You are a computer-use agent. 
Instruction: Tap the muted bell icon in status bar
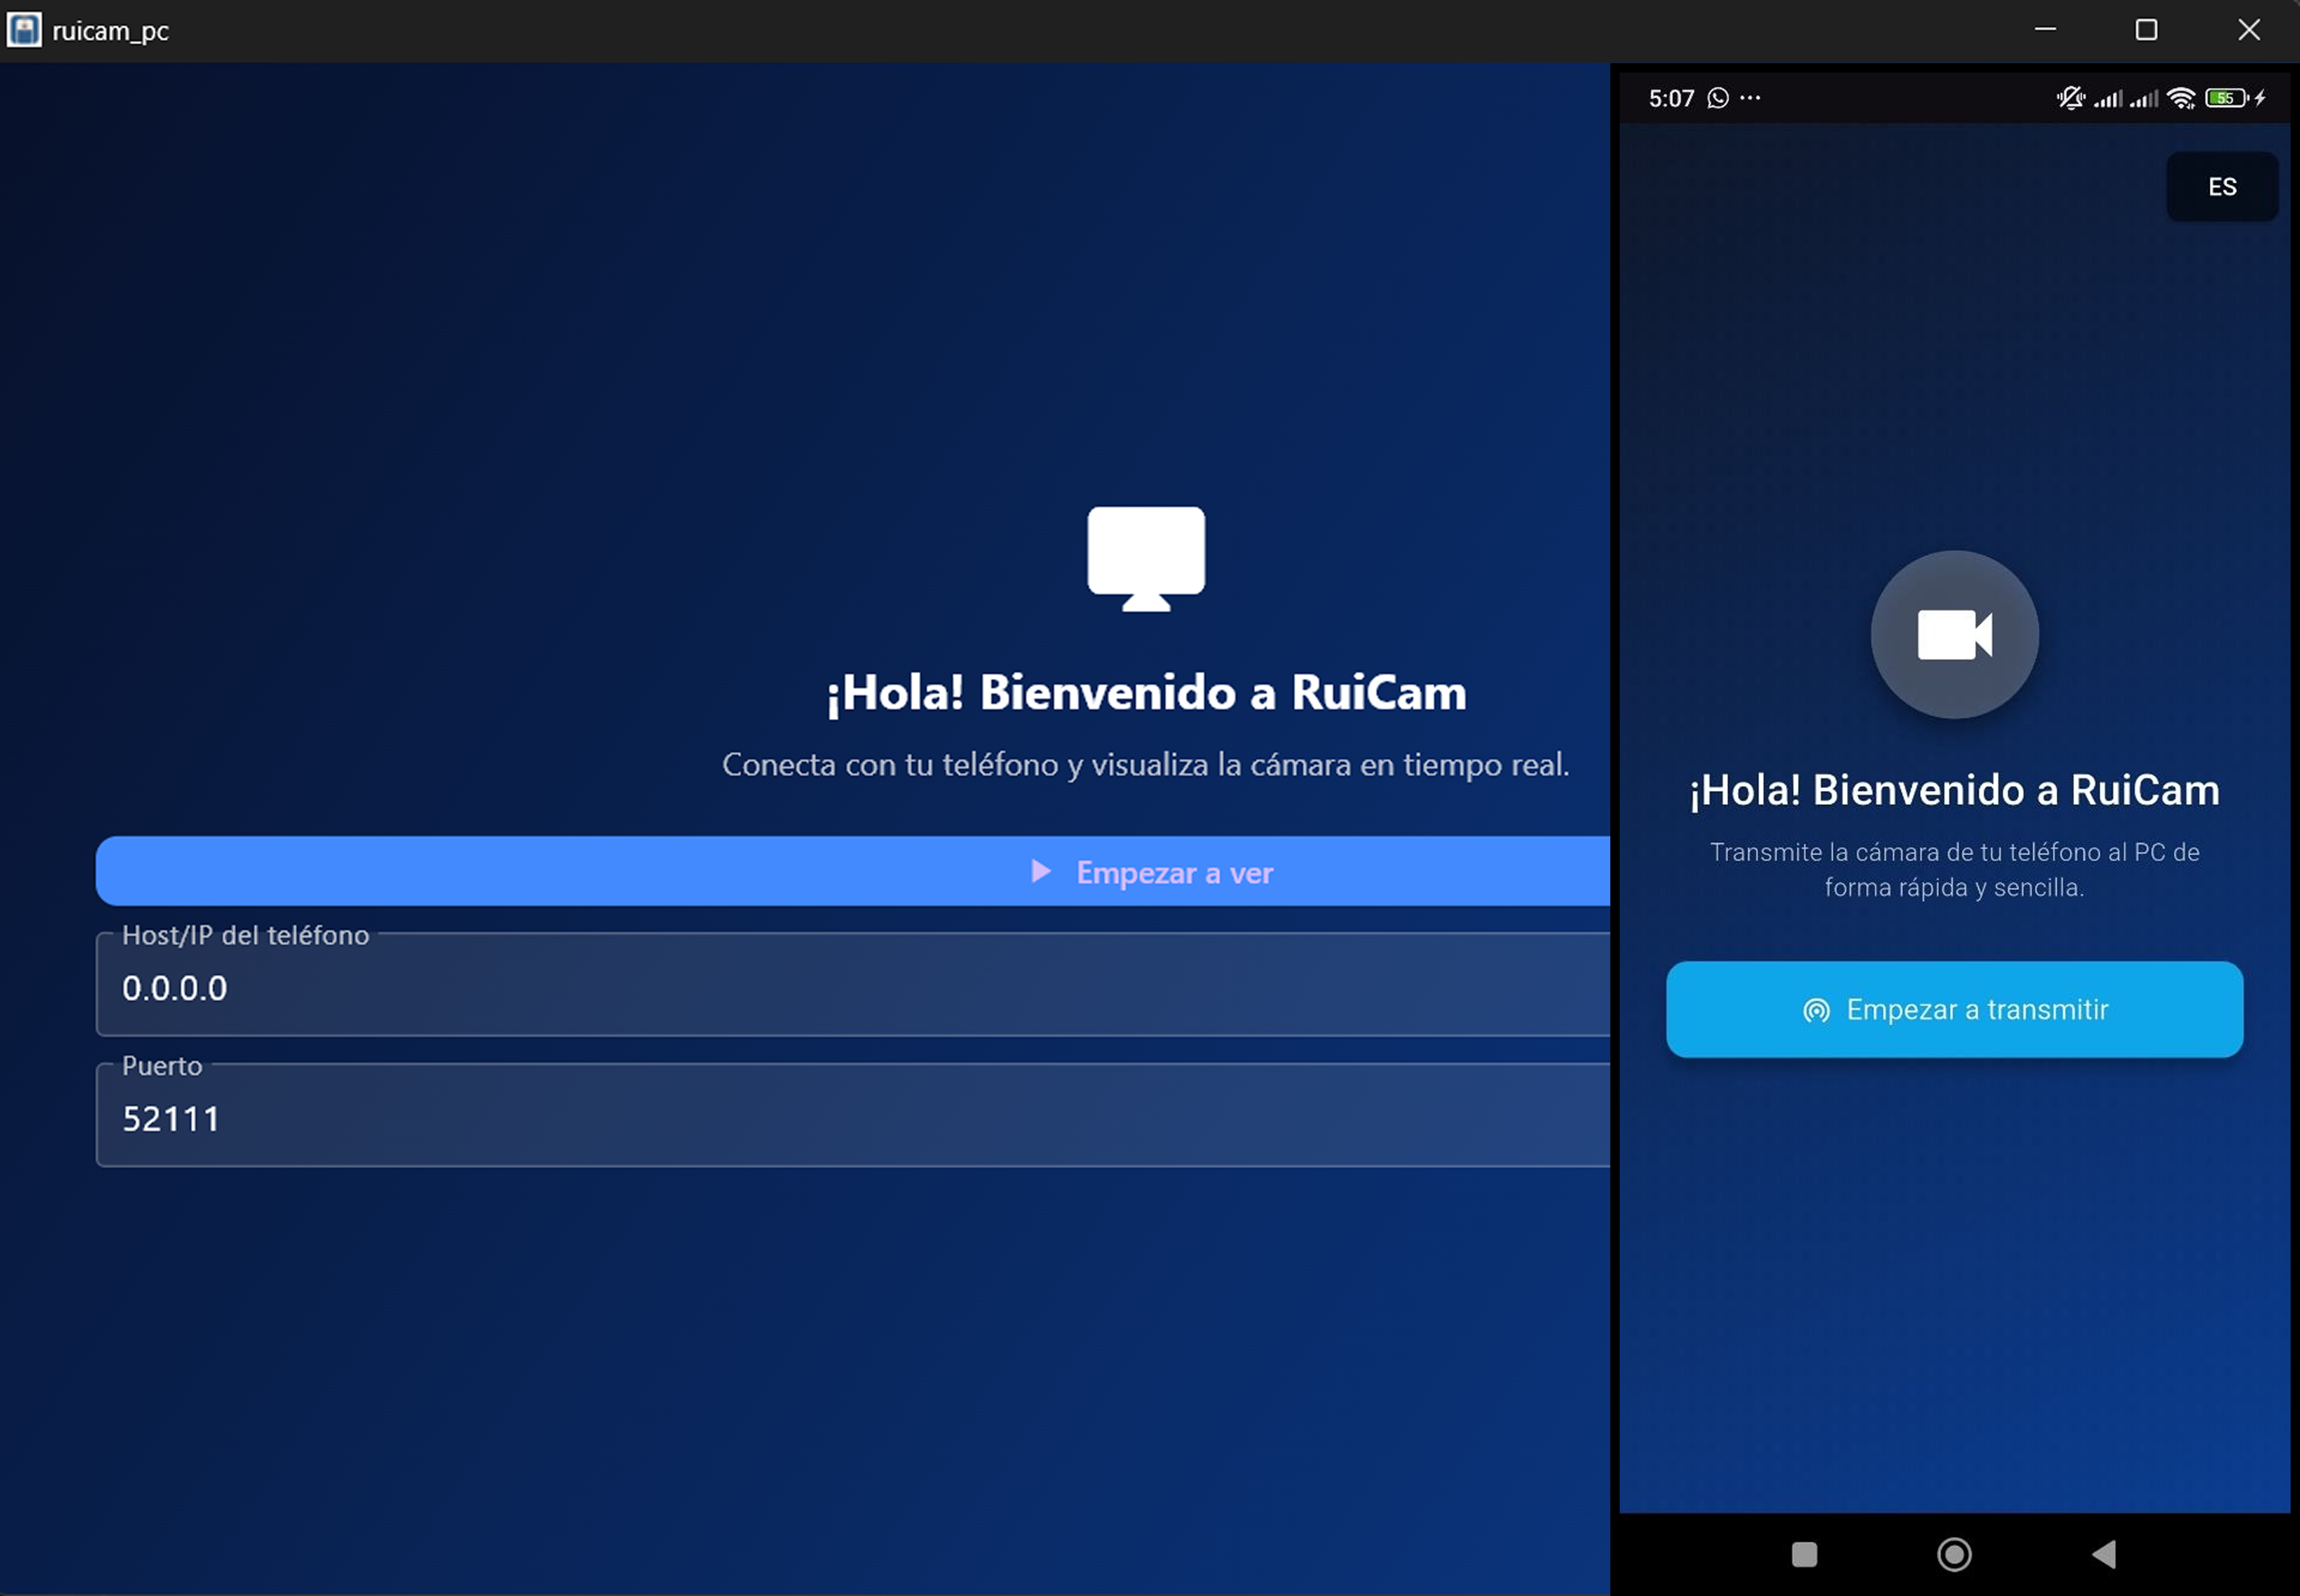tap(2071, 98)
